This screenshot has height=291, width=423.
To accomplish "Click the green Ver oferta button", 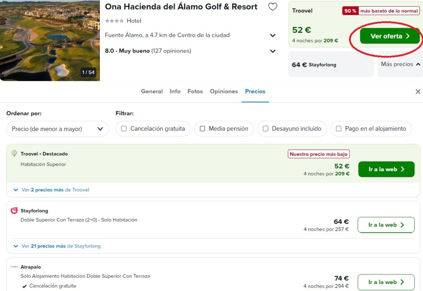I will 390,36.
